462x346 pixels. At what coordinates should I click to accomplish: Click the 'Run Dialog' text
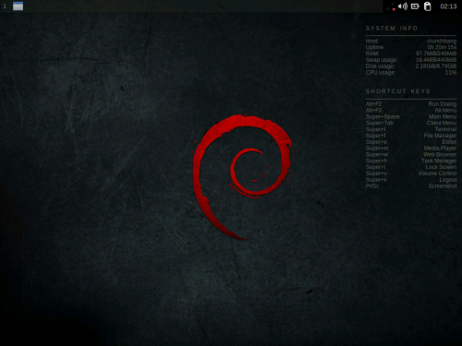[443, 104]
